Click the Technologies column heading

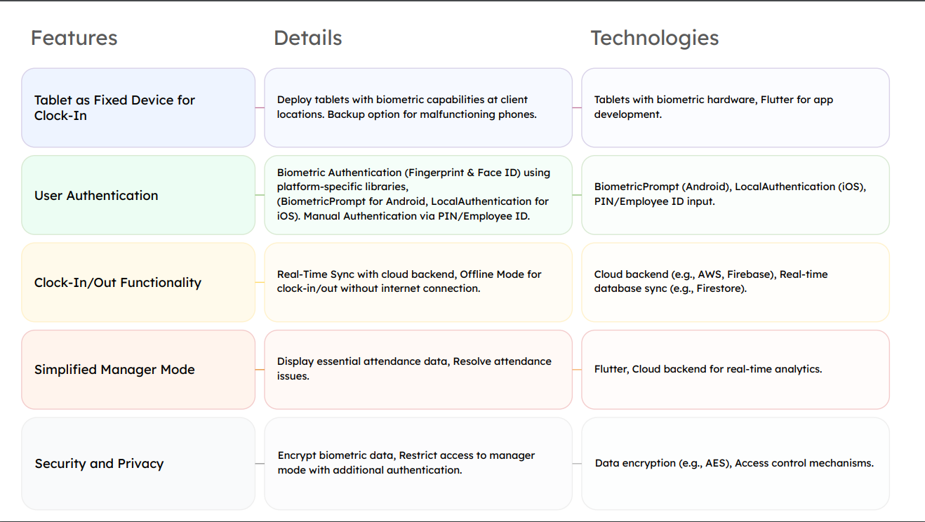(x=654, y=38)
